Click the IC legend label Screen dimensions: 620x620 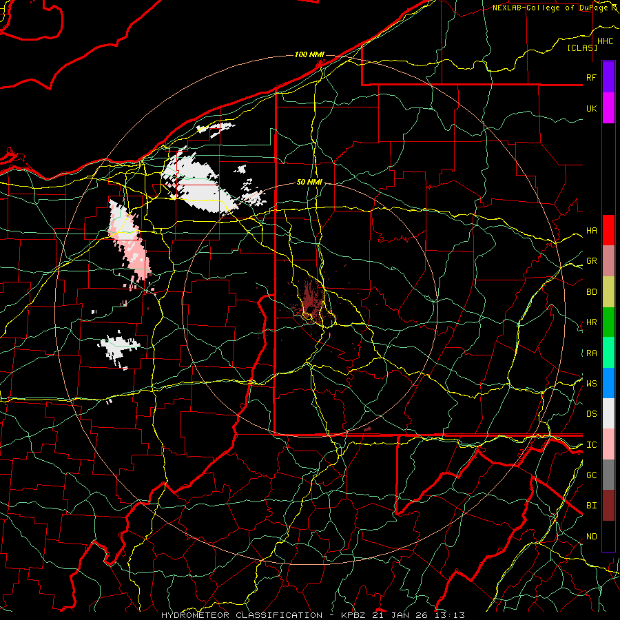click(x=592, y=445)
